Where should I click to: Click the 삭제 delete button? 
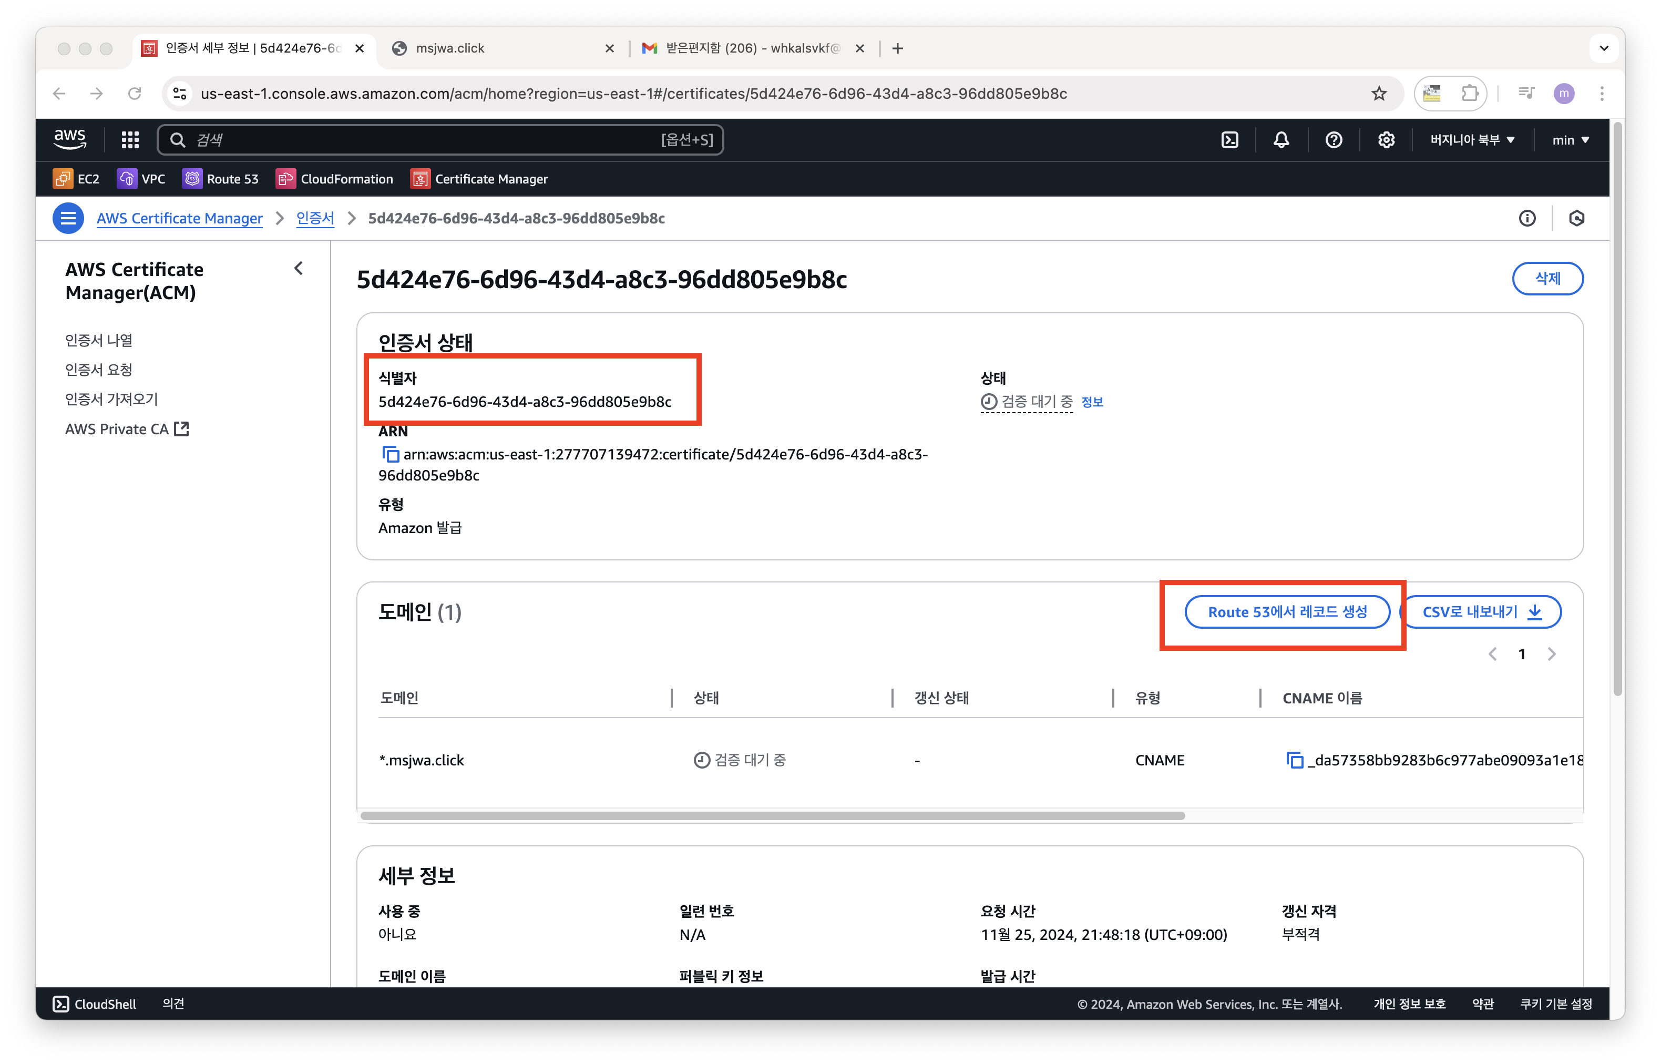tap(1547, 279)
